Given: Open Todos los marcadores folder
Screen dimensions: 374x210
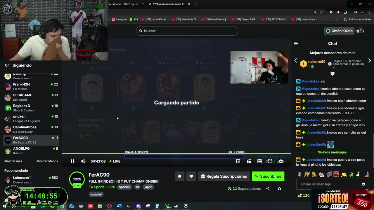Looking at the screenshot, I should click(358, 20).
